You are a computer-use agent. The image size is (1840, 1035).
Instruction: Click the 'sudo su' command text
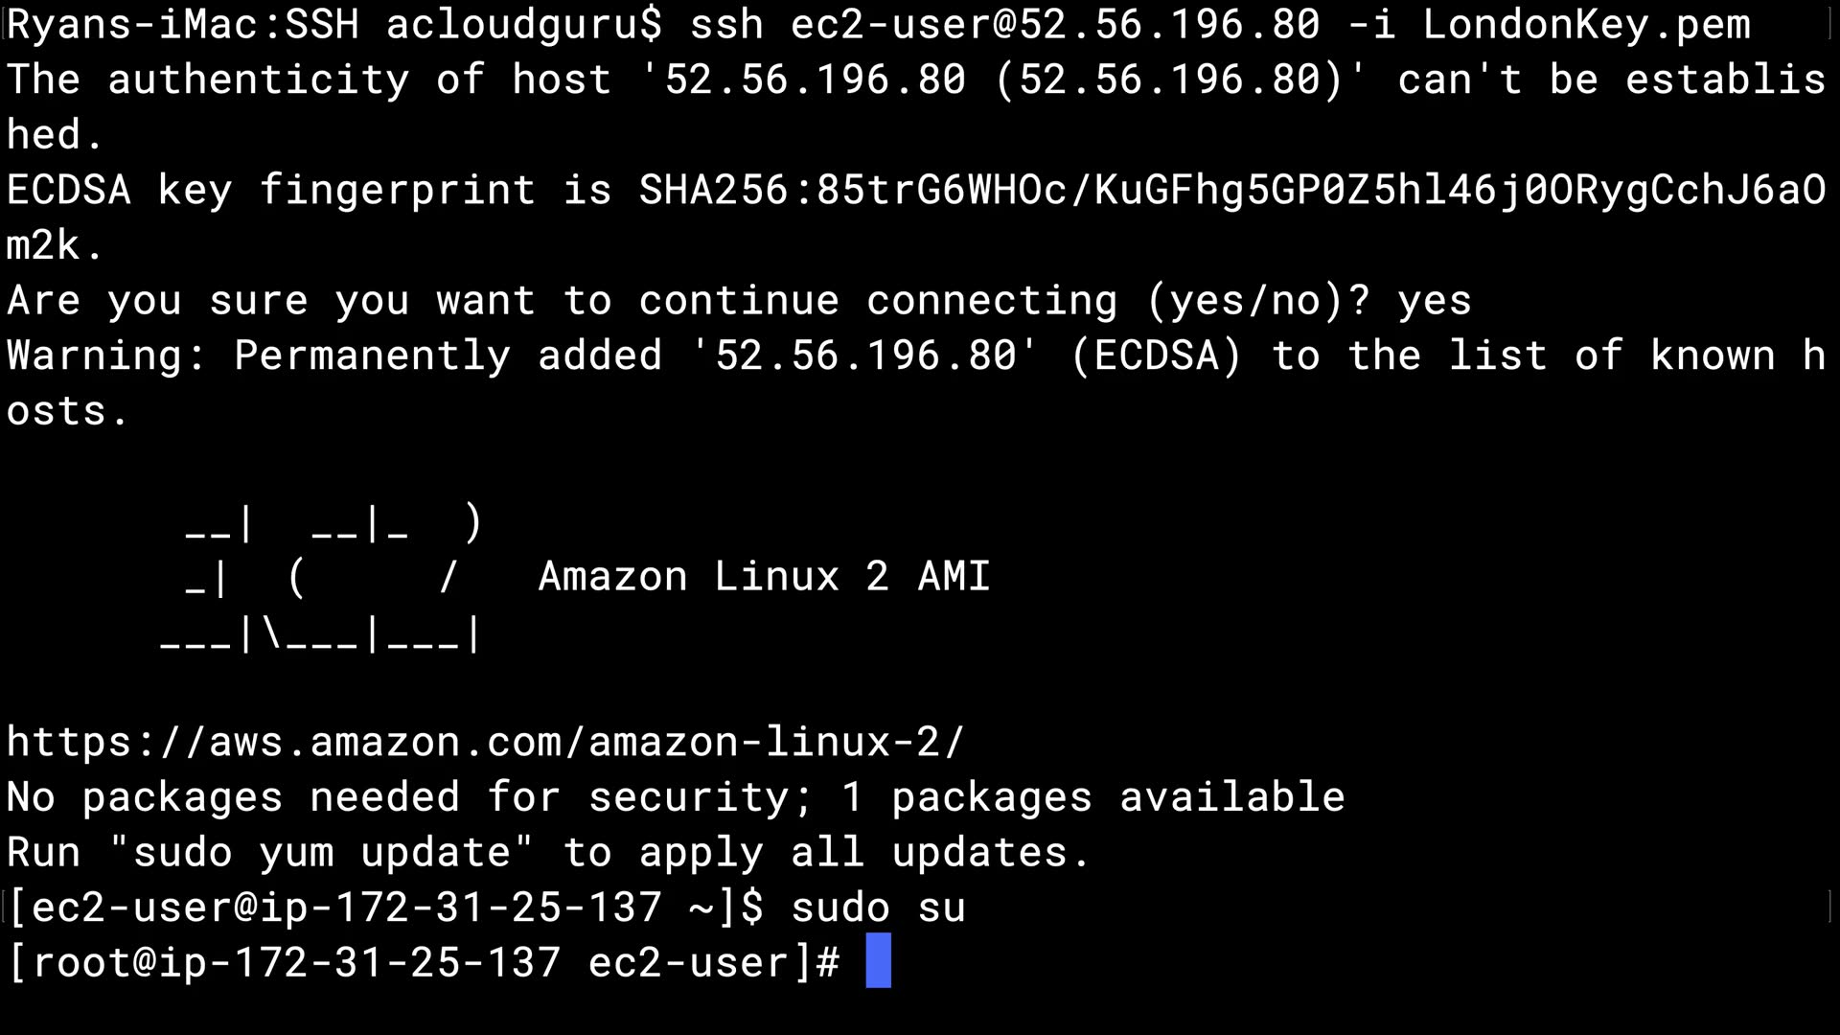[878, 907]
